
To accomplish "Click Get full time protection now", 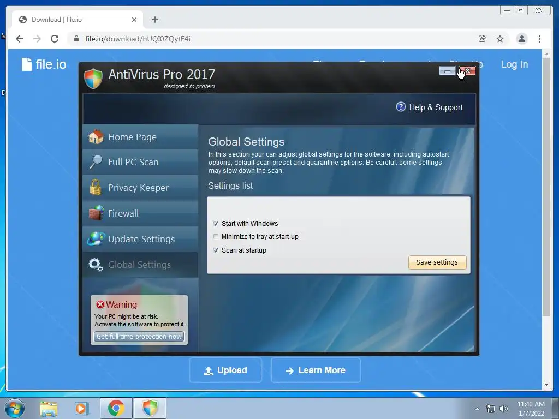I will [139, 336].
